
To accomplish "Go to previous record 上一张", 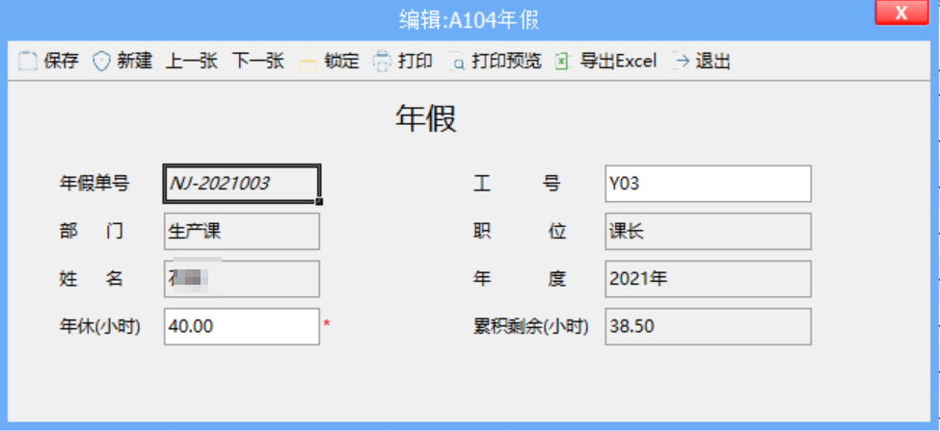I will (191, 61).
